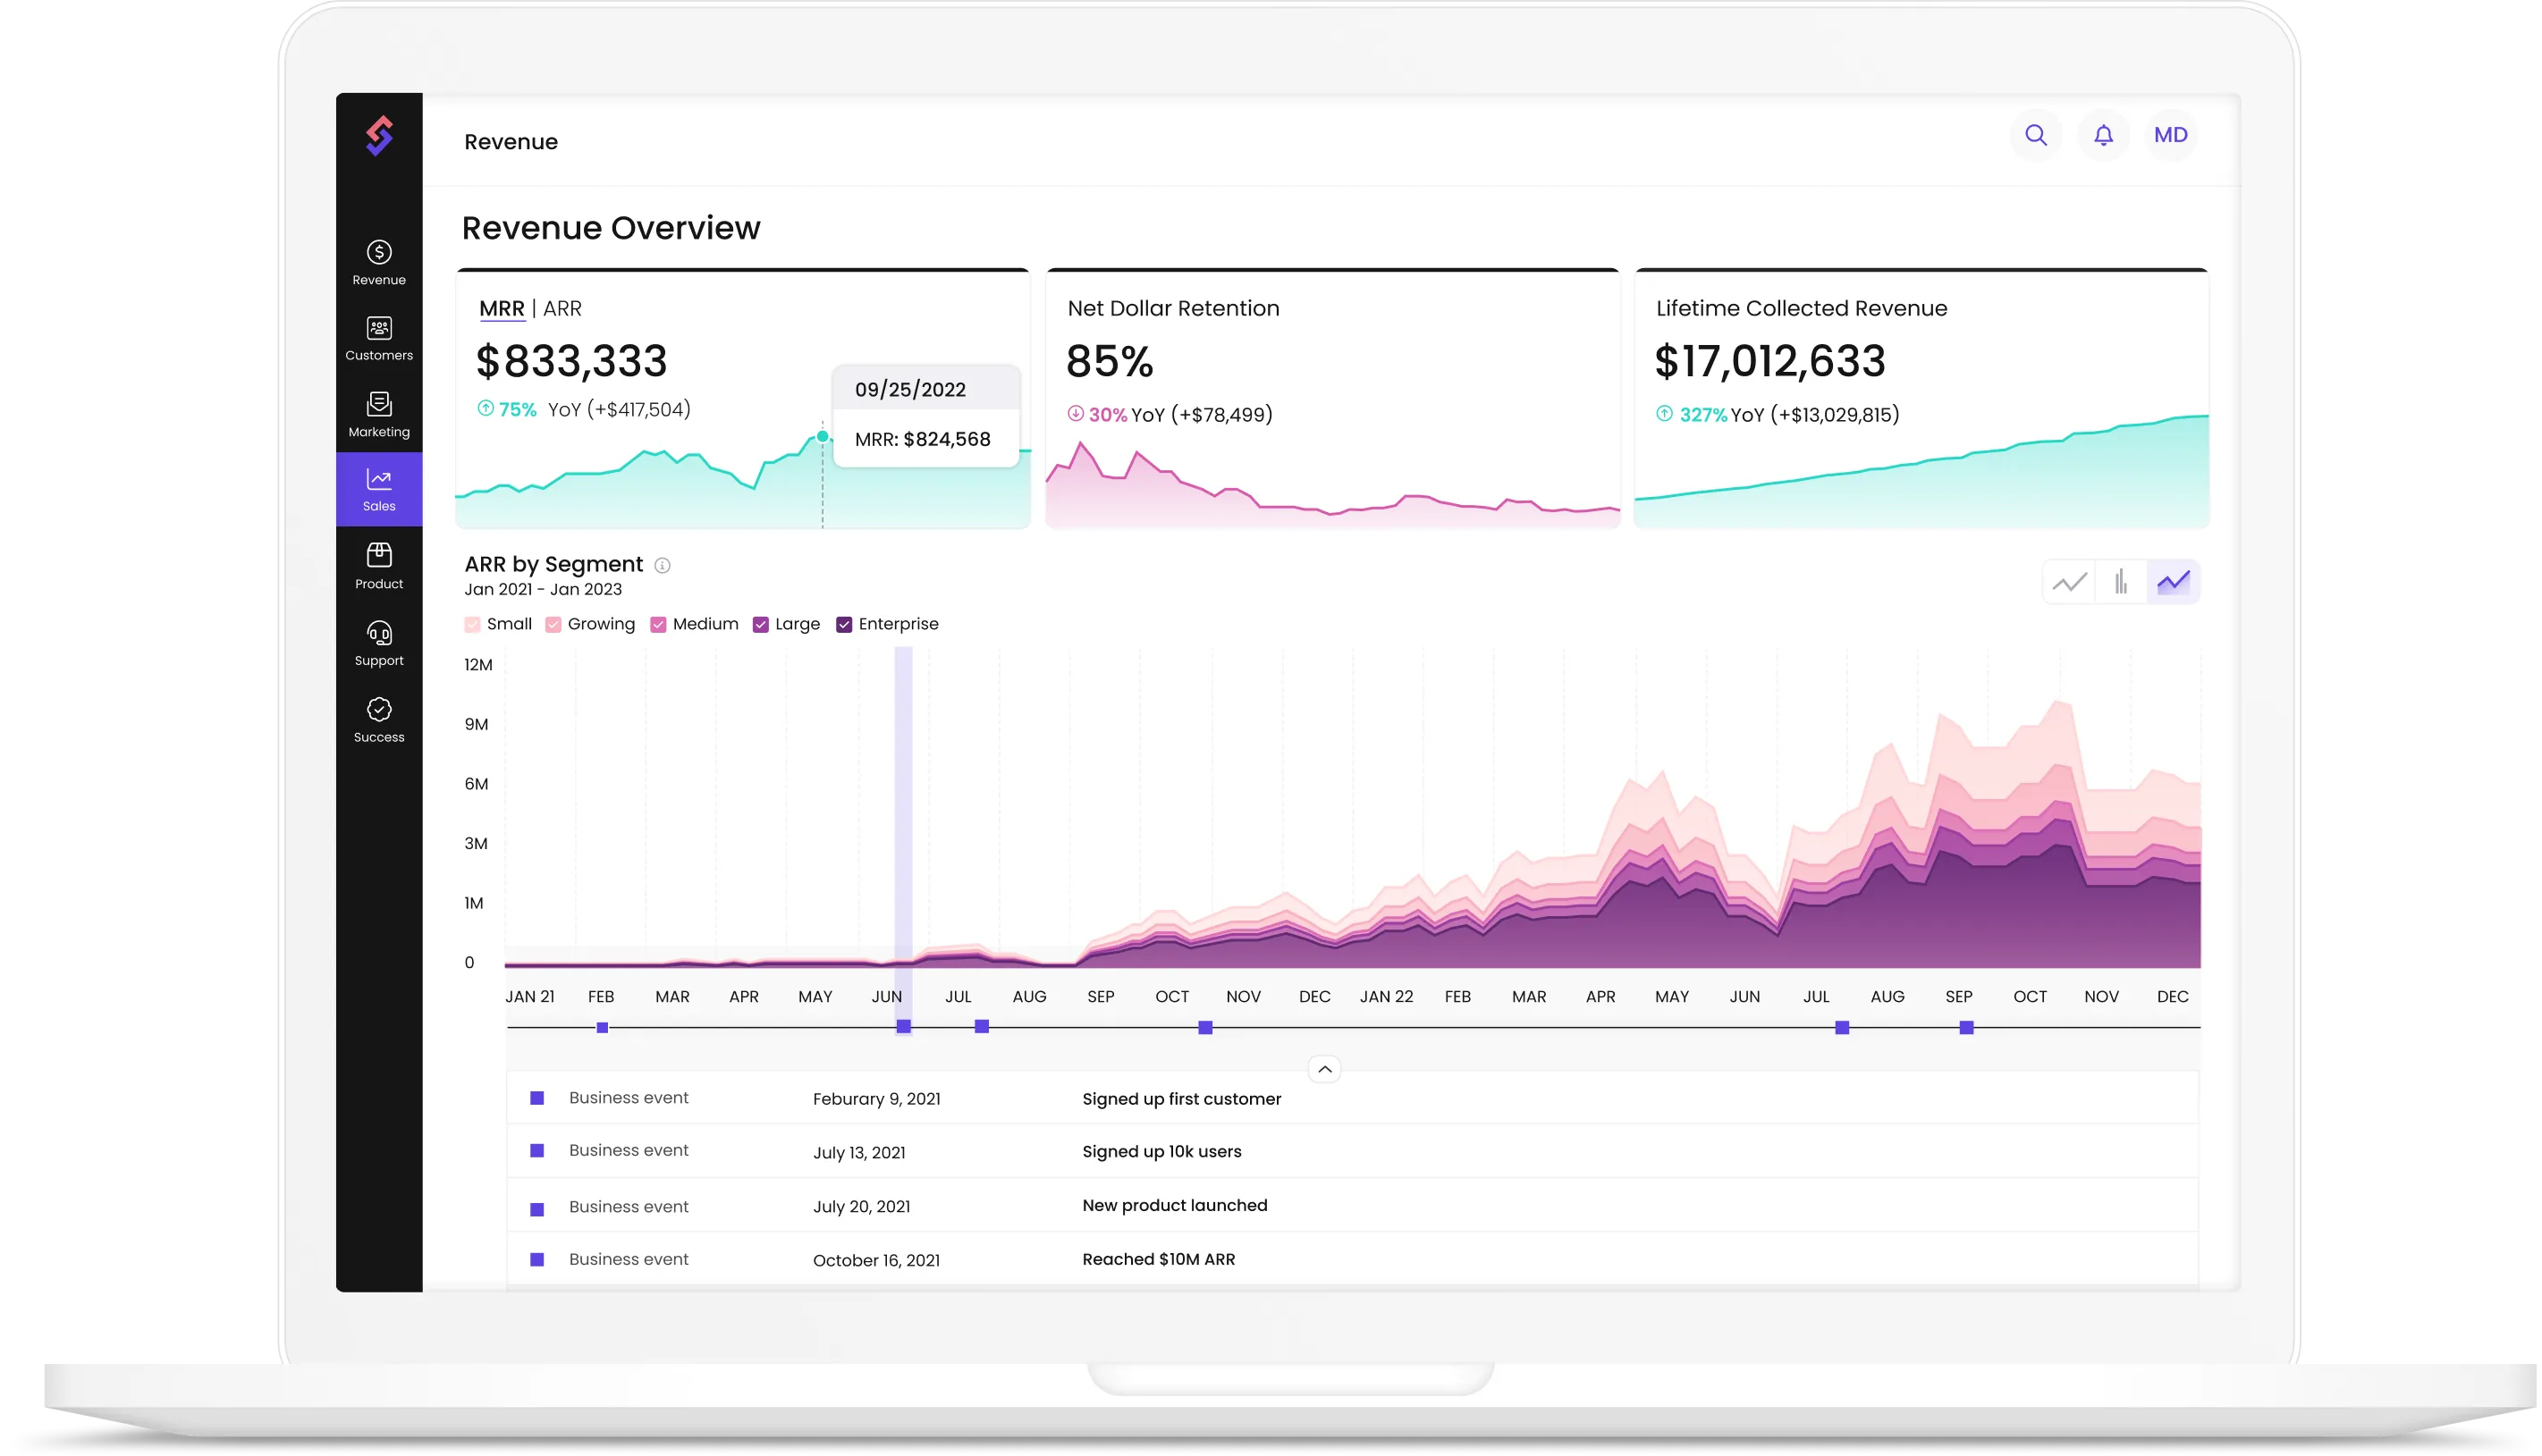Switch chart to bar view

click(x=2121, y=581)
